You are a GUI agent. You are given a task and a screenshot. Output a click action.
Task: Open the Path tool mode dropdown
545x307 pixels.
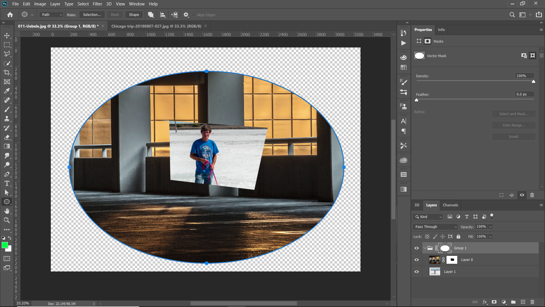(52, 15)
